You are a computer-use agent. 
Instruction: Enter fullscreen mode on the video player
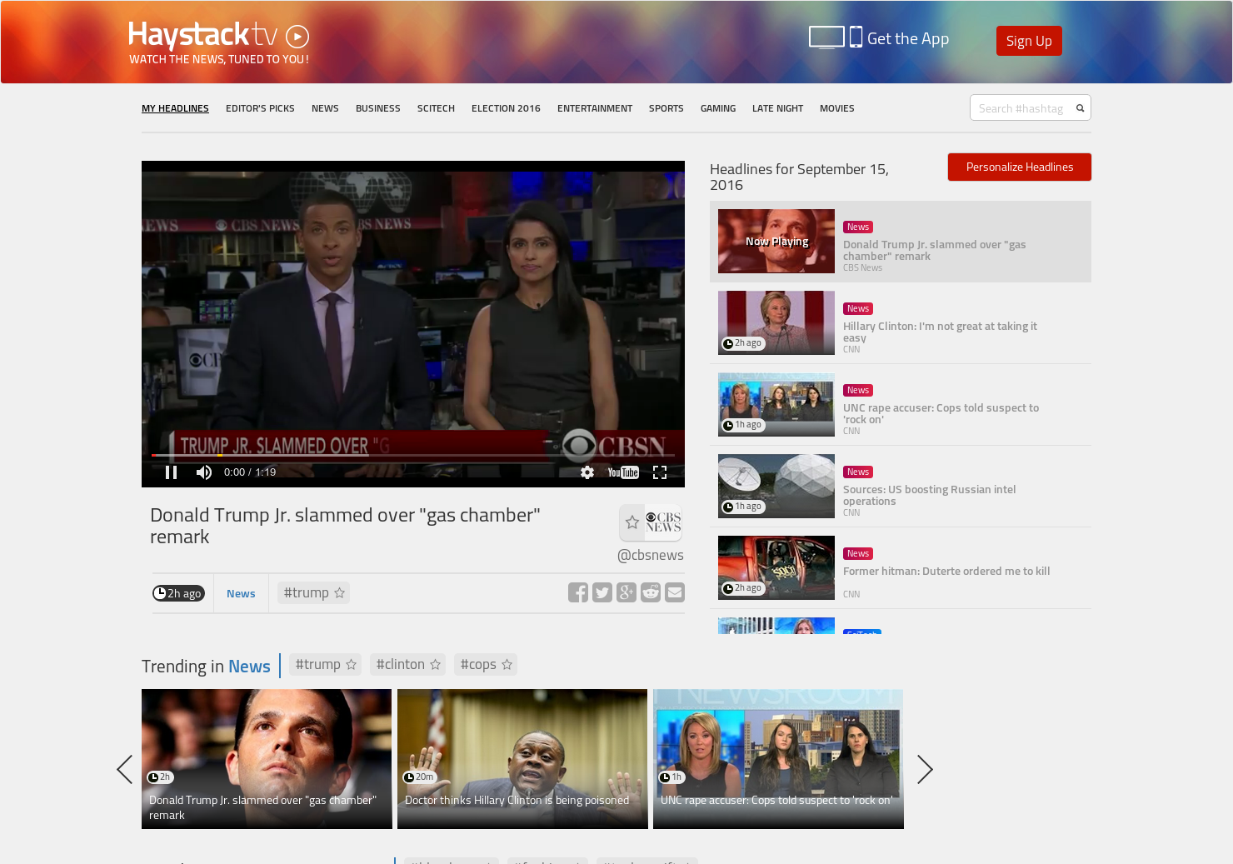(x=660, y=472)
